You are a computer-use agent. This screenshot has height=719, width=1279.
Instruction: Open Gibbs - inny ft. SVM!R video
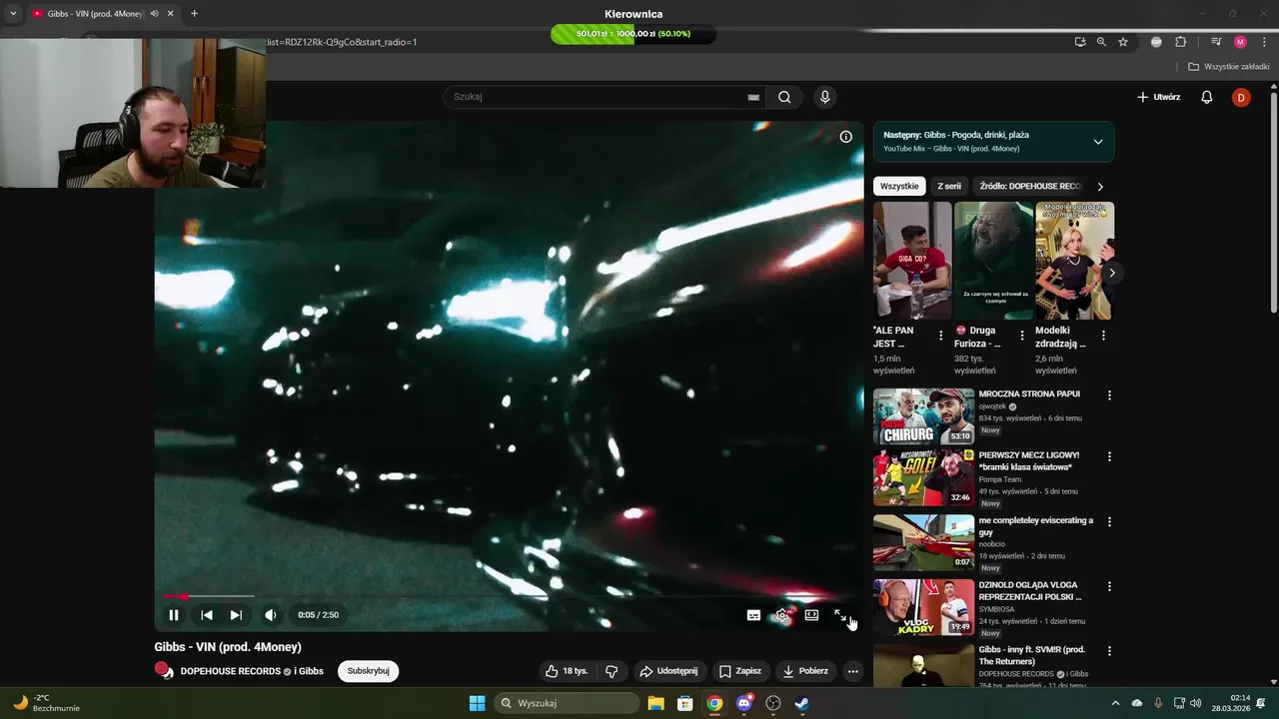pos(923,665)
